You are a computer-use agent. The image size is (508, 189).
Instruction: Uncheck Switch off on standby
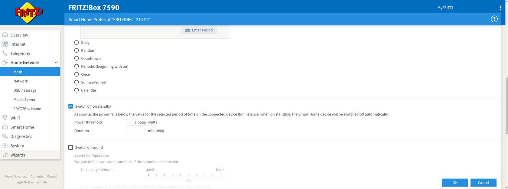point(71,106)
